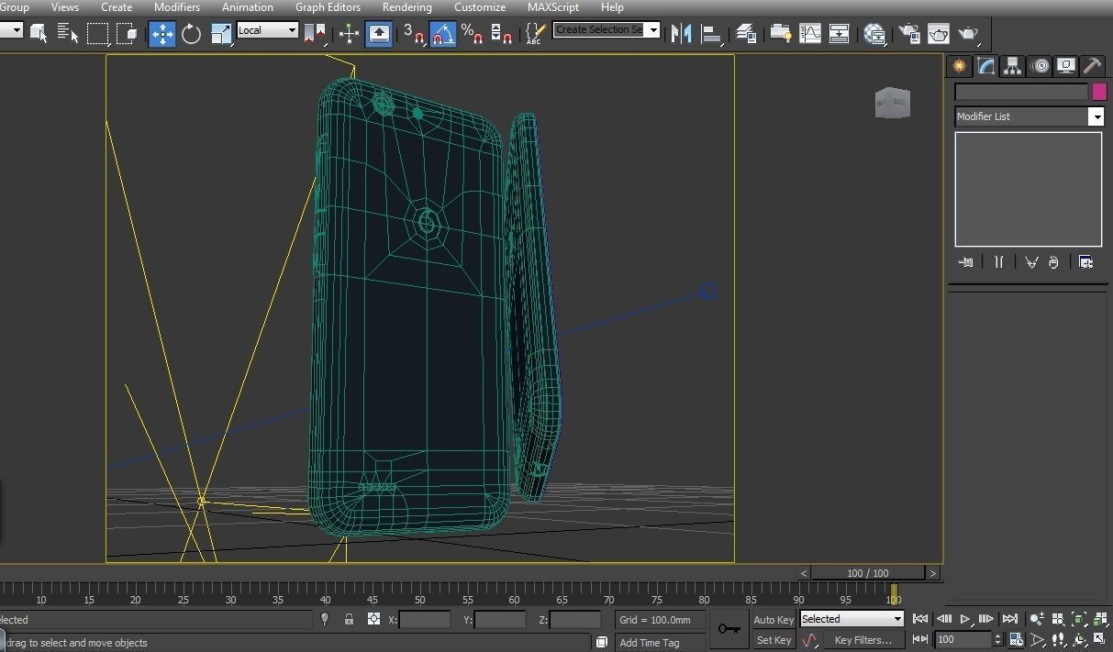This screenshot has width=1113, height=652.
Task: Open the Material Editor icon
Action: pos(874,34)
